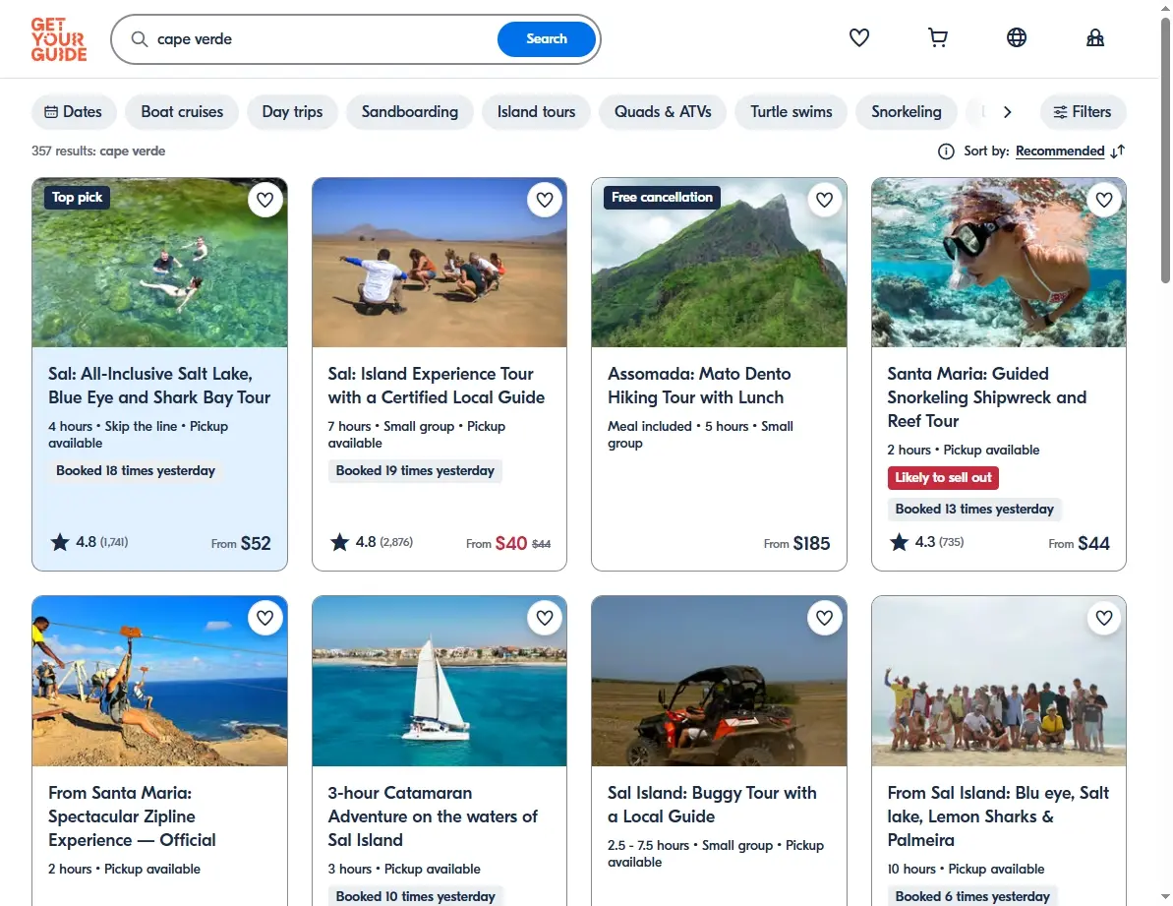Click the blue Search button

coord(546,39)
